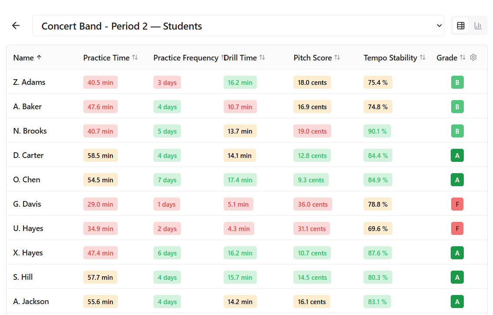Screen dimensions: 493x315
Task: Click G. Davis's 36.0 cents pitch score
Action: pos(313,204)
